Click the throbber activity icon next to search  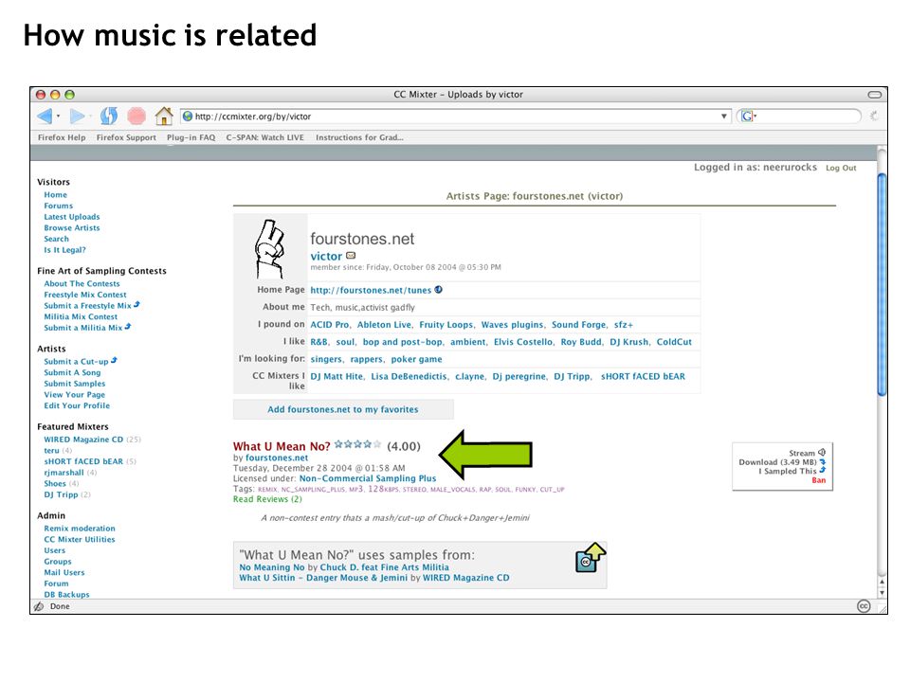tap(873, 116)
